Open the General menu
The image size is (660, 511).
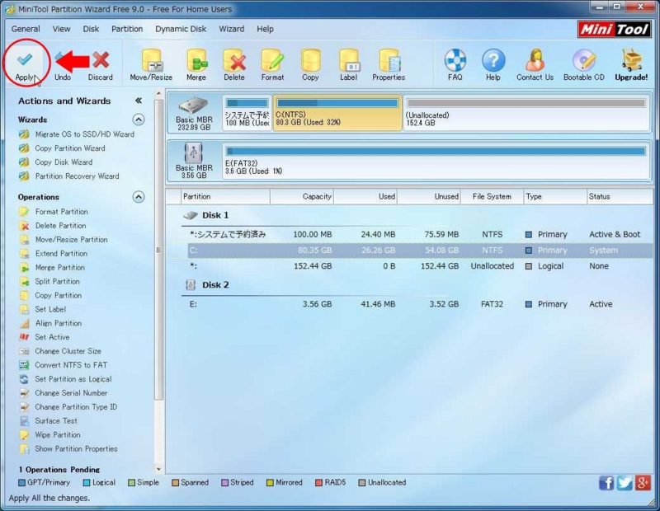[x=26, y=29]
